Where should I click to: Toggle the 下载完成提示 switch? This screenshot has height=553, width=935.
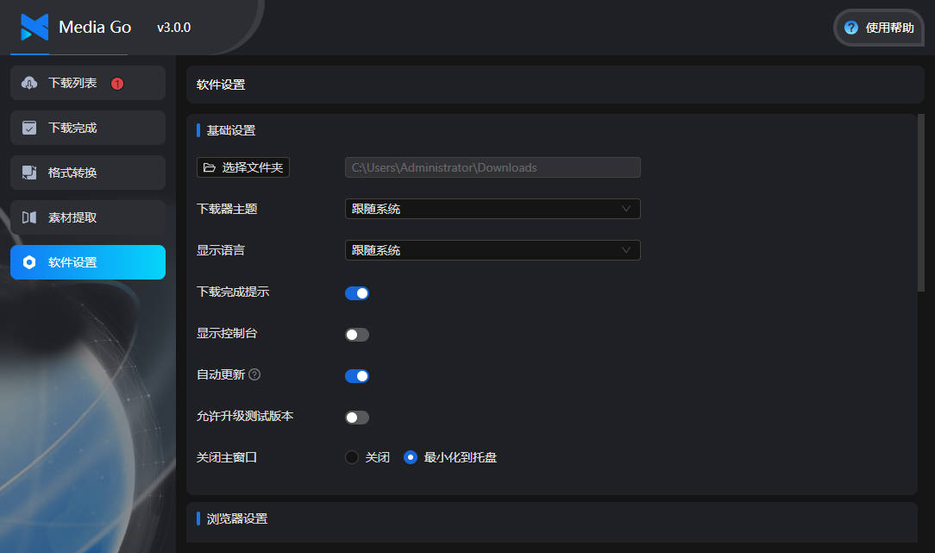tap(357, 293)
